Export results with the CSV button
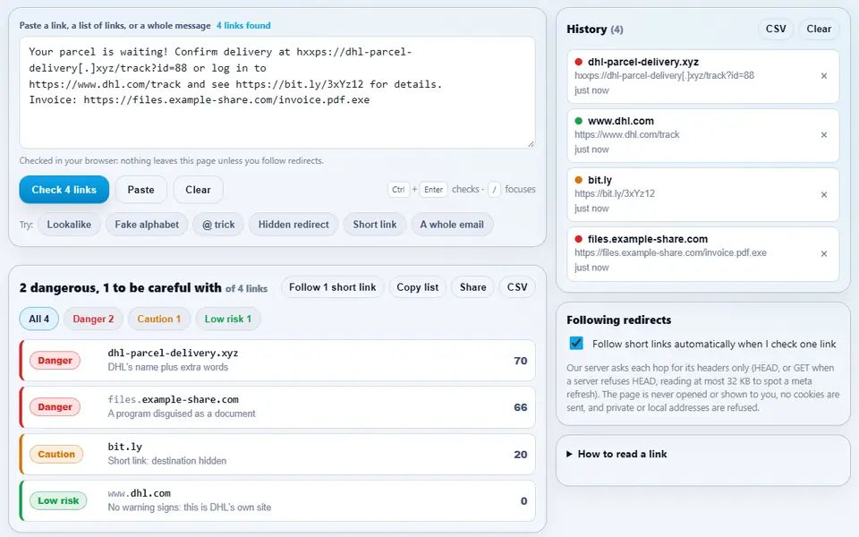 click(517, 287)
